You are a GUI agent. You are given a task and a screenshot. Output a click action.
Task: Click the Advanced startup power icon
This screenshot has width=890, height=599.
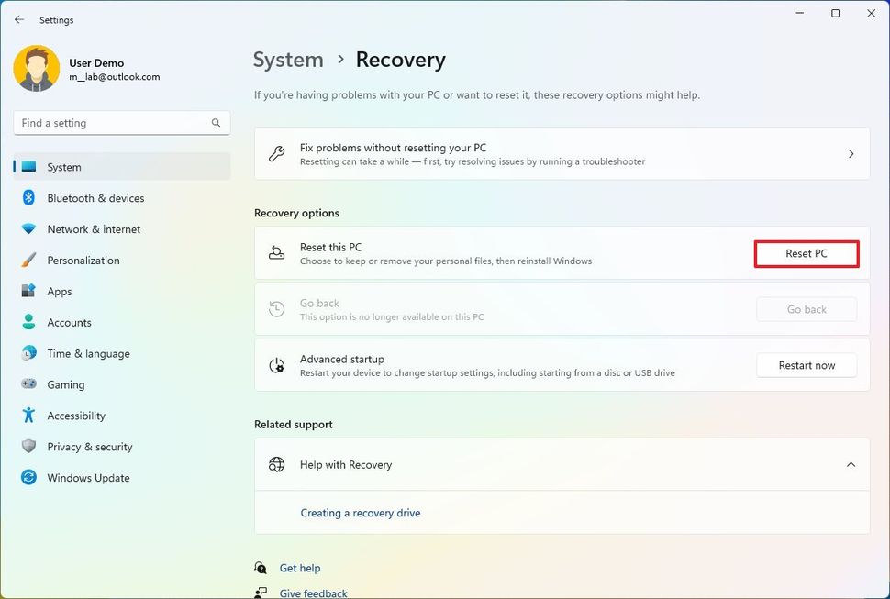click(276, 365)
